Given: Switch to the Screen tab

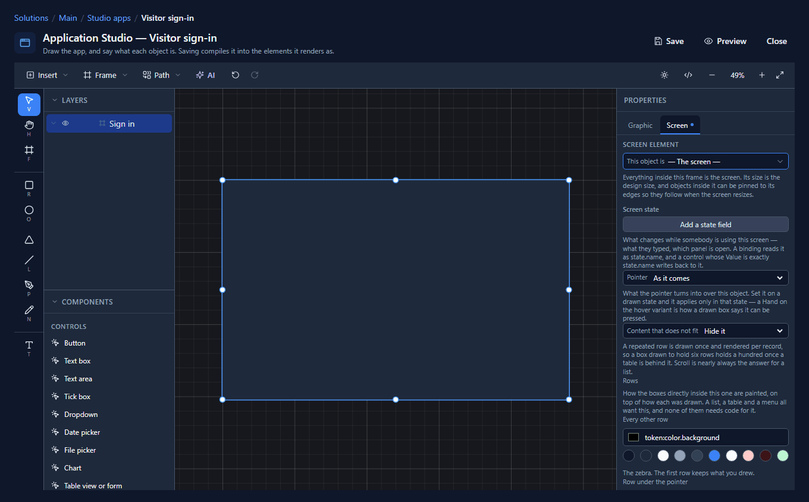Looking at the screenshot, I should point(680,125).
